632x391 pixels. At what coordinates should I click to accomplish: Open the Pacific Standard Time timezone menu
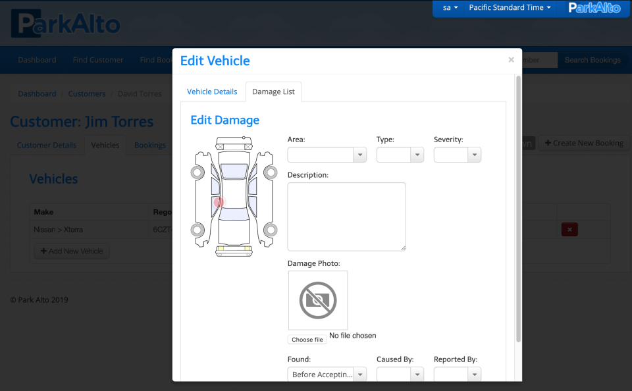coord(510,8)
